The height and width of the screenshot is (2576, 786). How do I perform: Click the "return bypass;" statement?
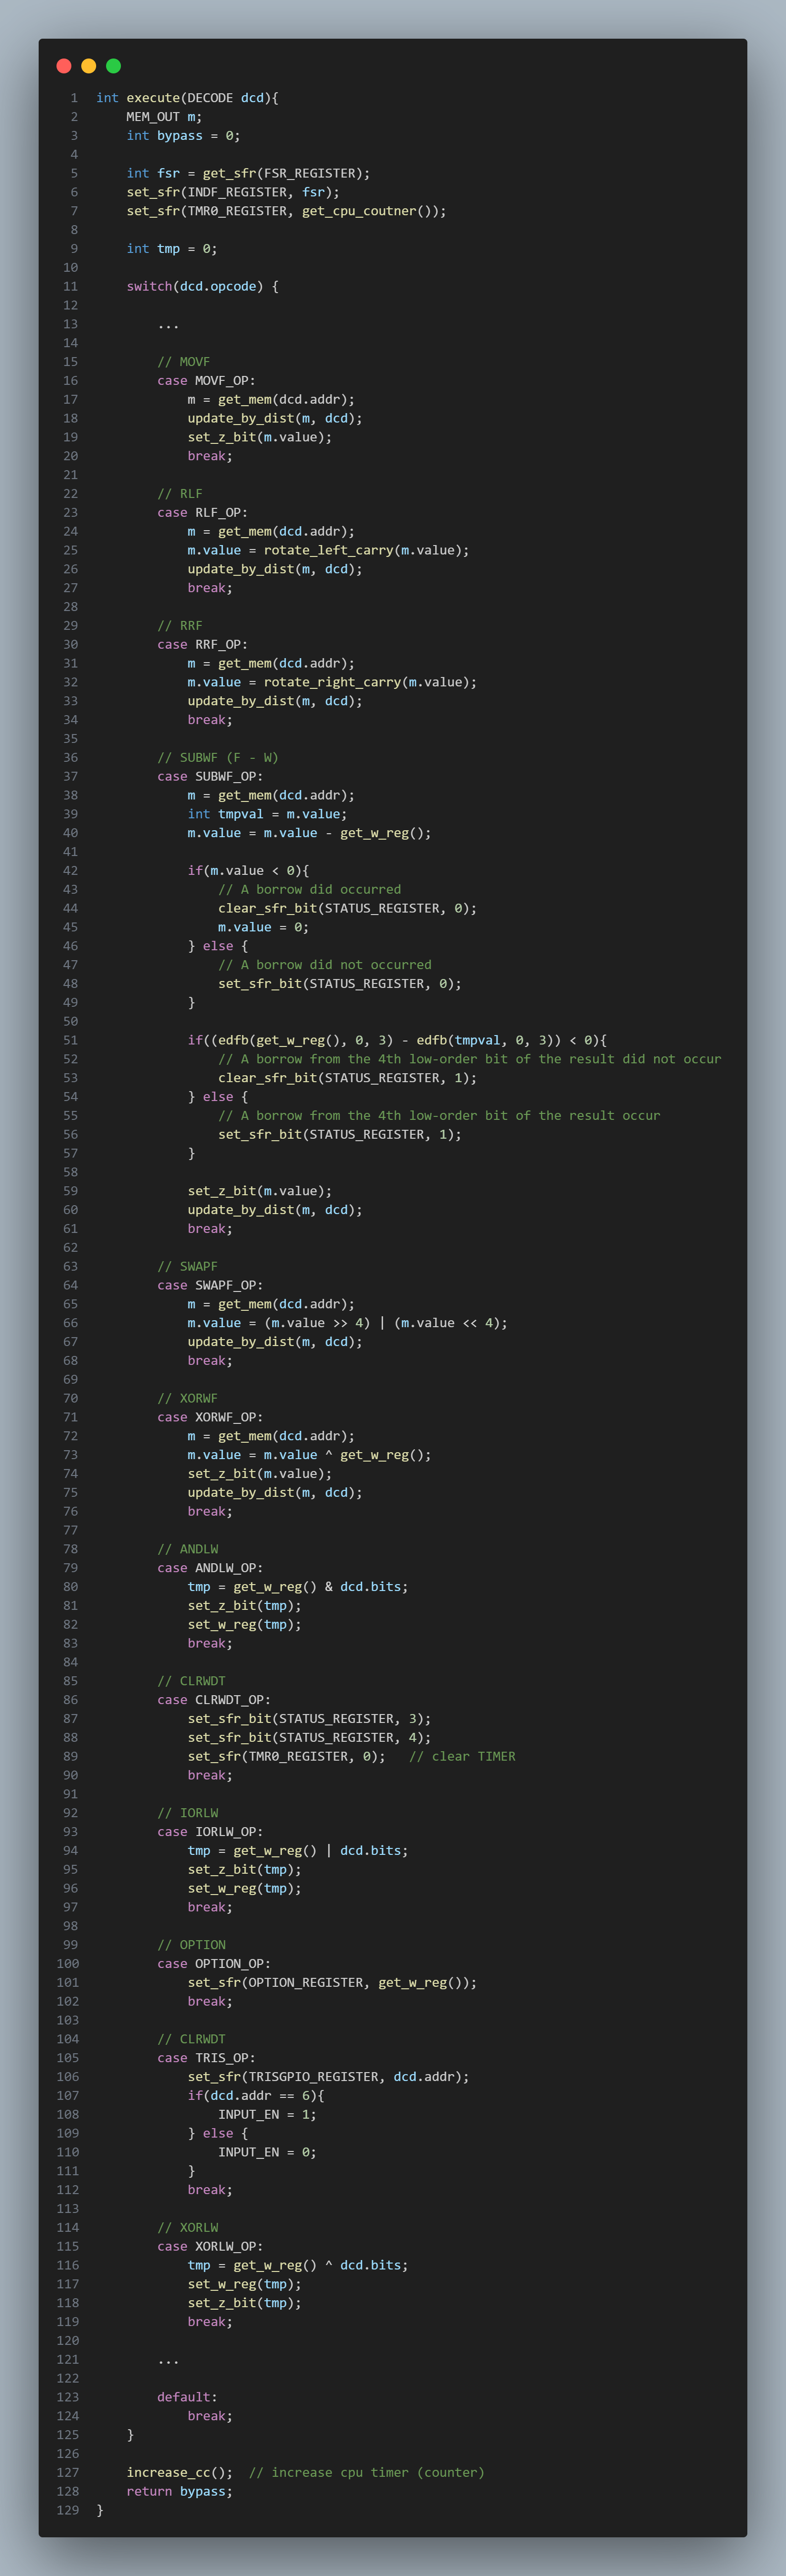[180, 2491]
